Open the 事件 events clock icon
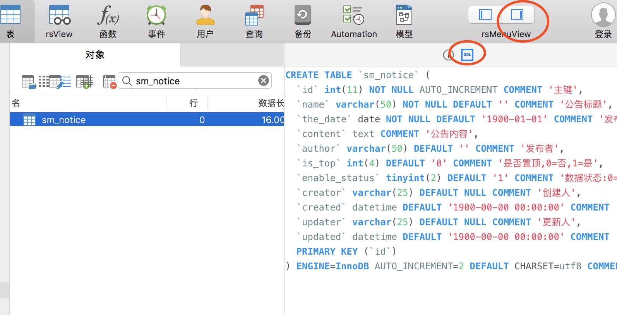Viewport: 617px width, 315px height. (x=156, y=15)
